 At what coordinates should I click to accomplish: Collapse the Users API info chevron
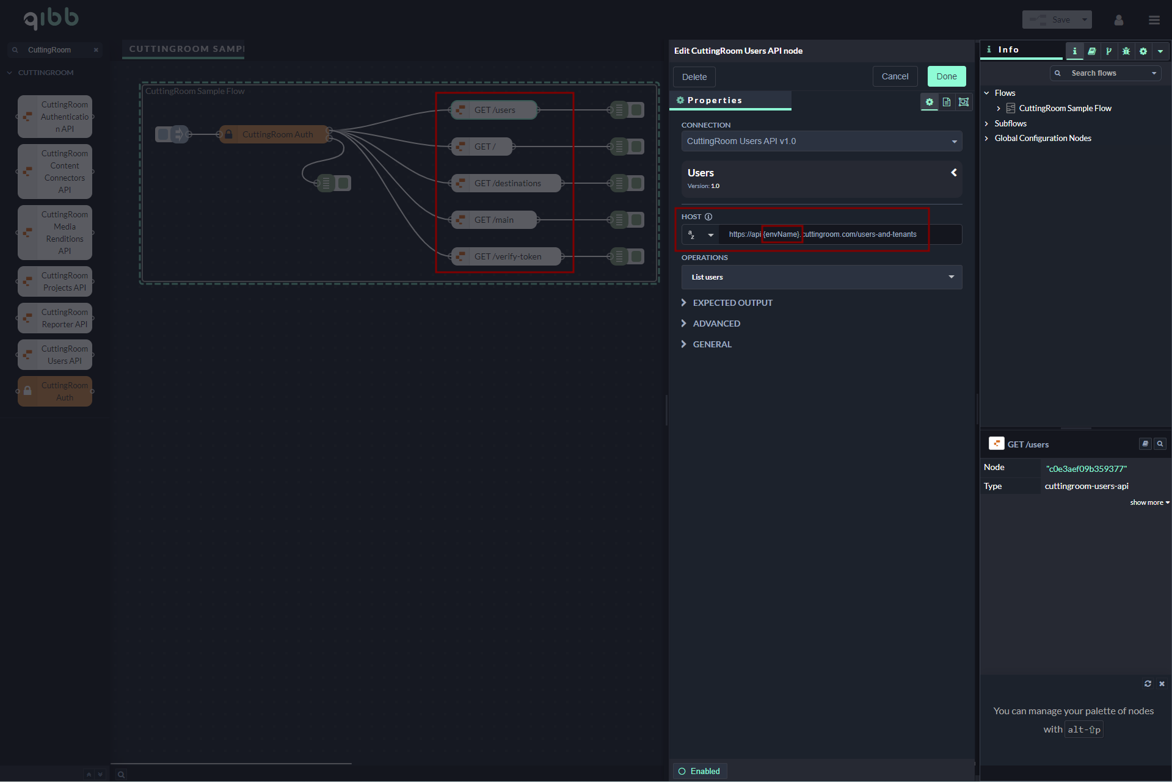953,173
